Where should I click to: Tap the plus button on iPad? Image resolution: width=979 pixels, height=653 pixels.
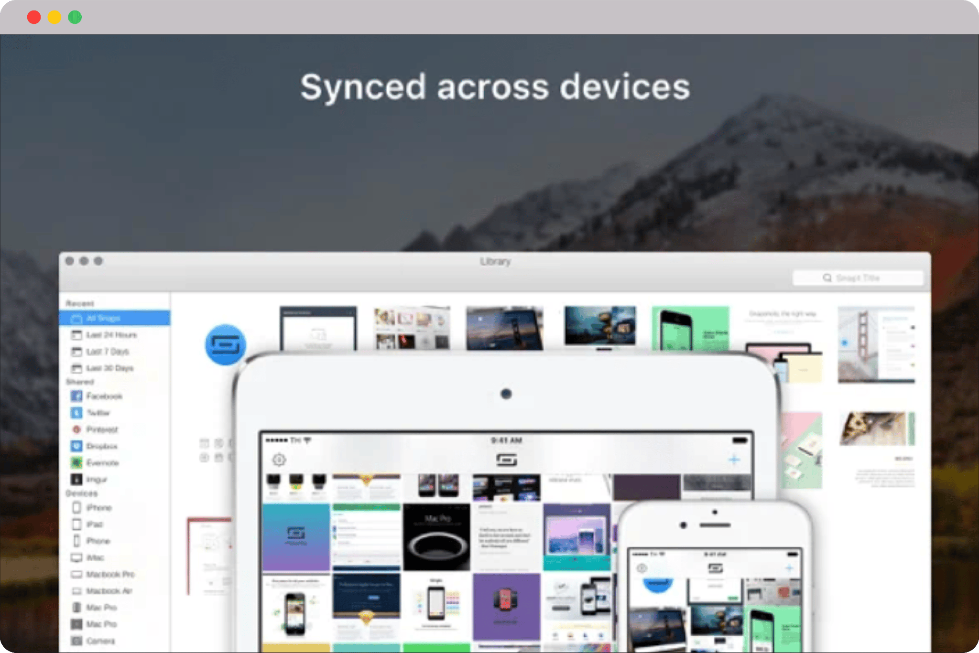point(734,460)
